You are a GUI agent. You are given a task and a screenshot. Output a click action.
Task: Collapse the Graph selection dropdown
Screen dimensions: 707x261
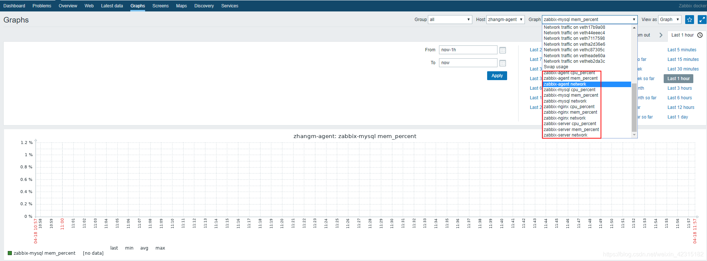(x=589, y=20)
